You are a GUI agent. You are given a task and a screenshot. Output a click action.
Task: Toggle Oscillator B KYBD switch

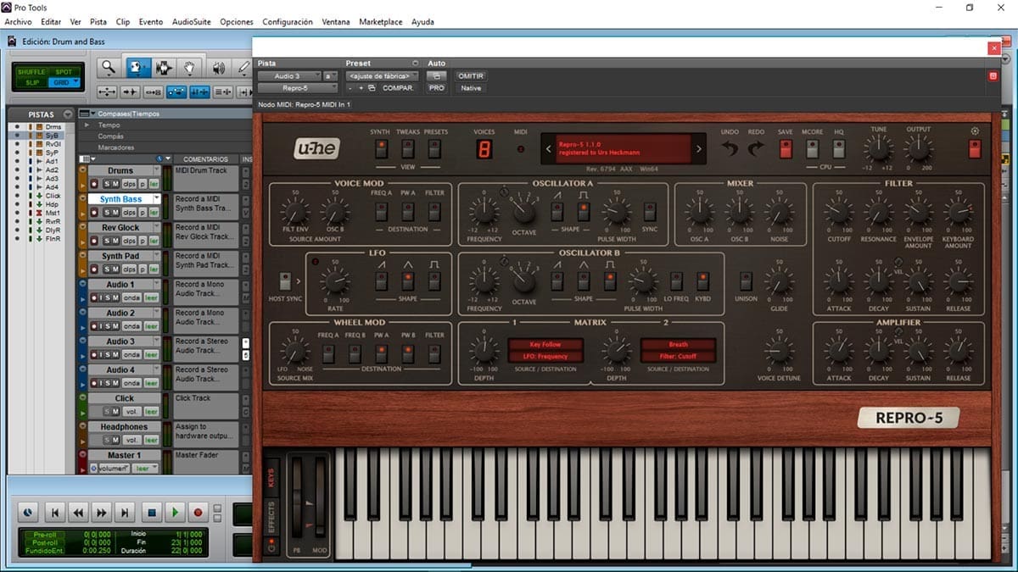(702, 280)
